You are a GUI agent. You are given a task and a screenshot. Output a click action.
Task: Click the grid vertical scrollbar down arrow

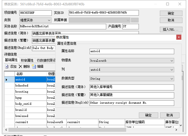(x=181, y=125)
